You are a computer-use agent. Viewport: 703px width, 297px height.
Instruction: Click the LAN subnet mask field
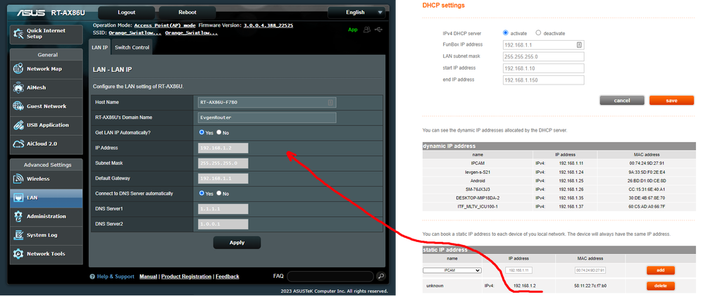[544, 56]
